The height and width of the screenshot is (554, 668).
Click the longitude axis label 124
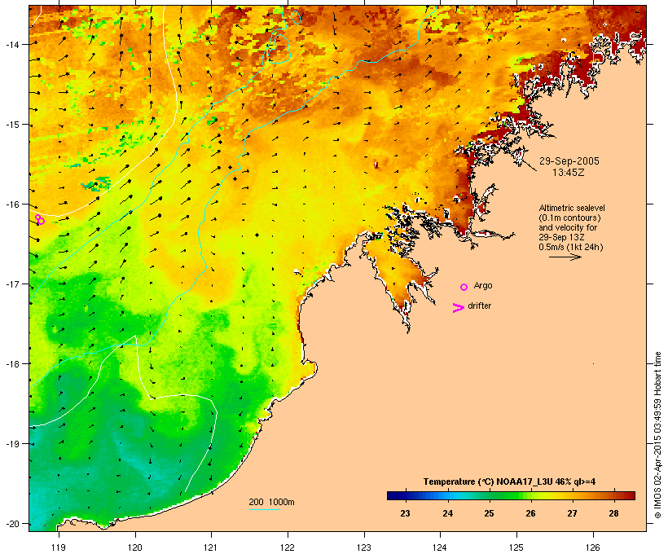pos(440,547)
